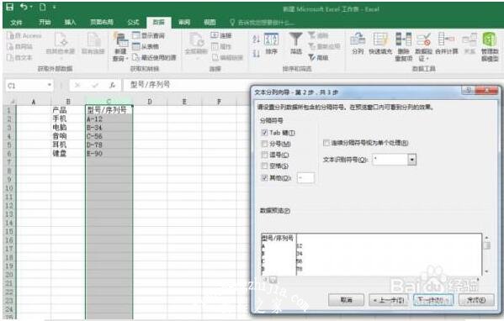This screenshot has height=321, width=504.
Task: Create query from table
Action: (146, 46)
